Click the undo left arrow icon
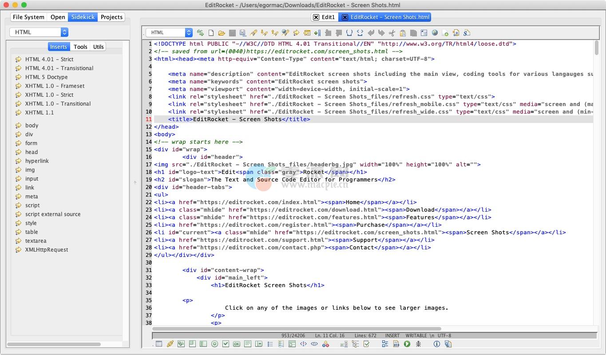606x355 pixels. pyautogui.click(x=371, y=33)
